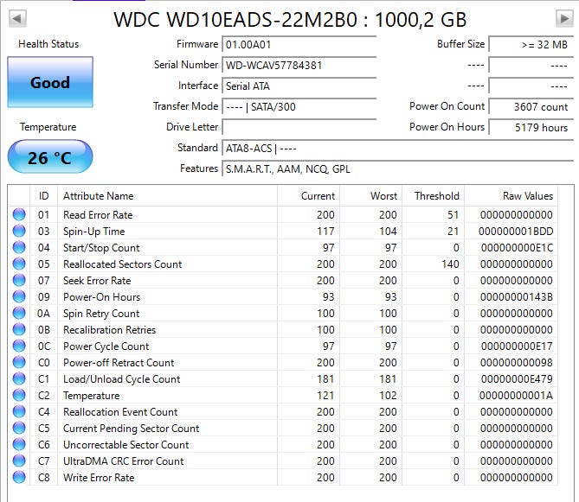Go to previous disk with left arrow

point(17,18)
